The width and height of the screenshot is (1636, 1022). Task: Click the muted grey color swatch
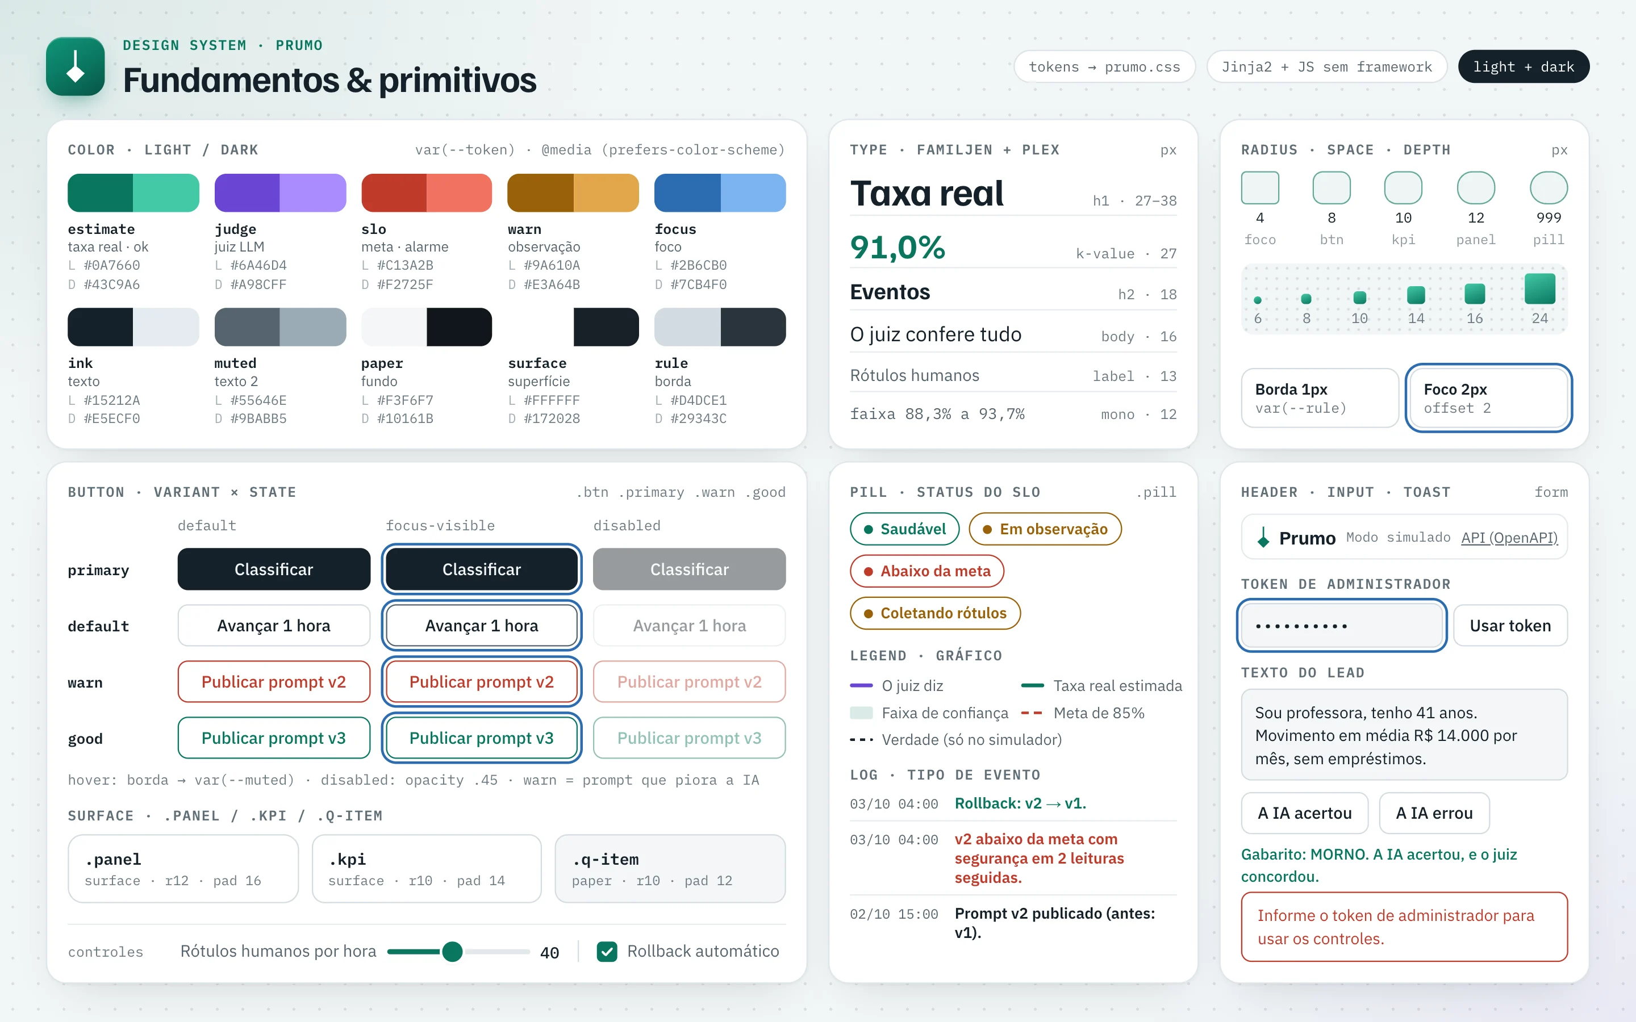coord(280,326)
